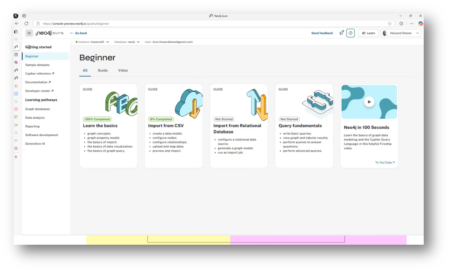Open the browser profile icon in title bar

pyautogui.click(x=16, y=16)
